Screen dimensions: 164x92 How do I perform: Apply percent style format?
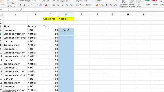pos(102,5)
